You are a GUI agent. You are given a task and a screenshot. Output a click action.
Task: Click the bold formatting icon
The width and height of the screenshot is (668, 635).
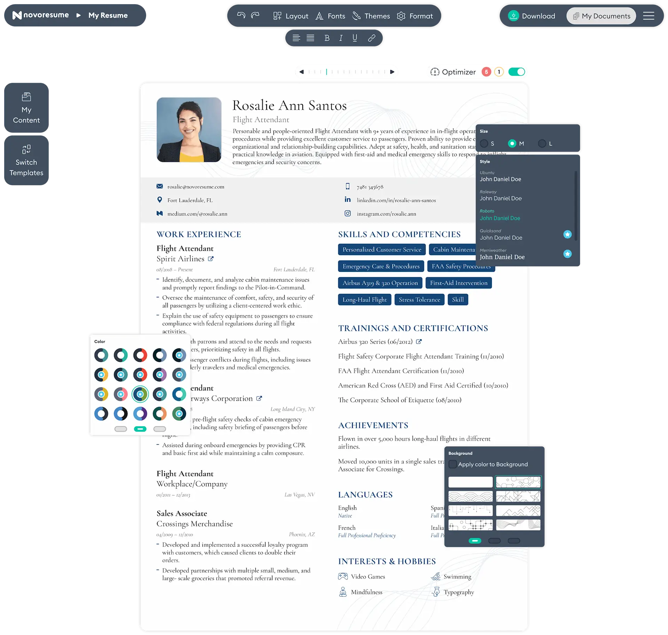(327, 38)
